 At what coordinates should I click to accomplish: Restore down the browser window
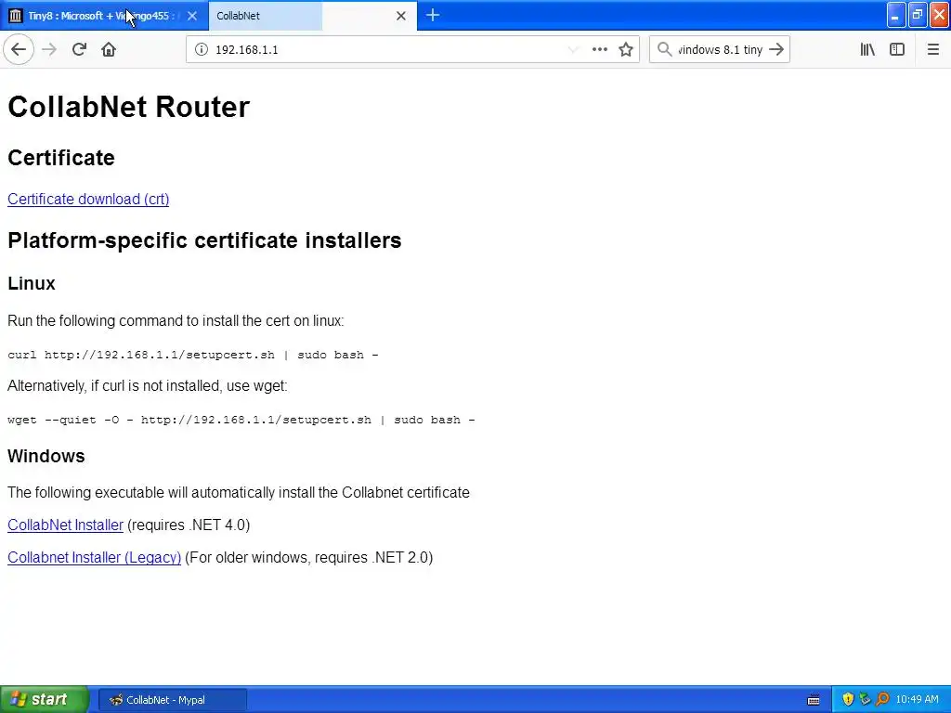[917, 15]
